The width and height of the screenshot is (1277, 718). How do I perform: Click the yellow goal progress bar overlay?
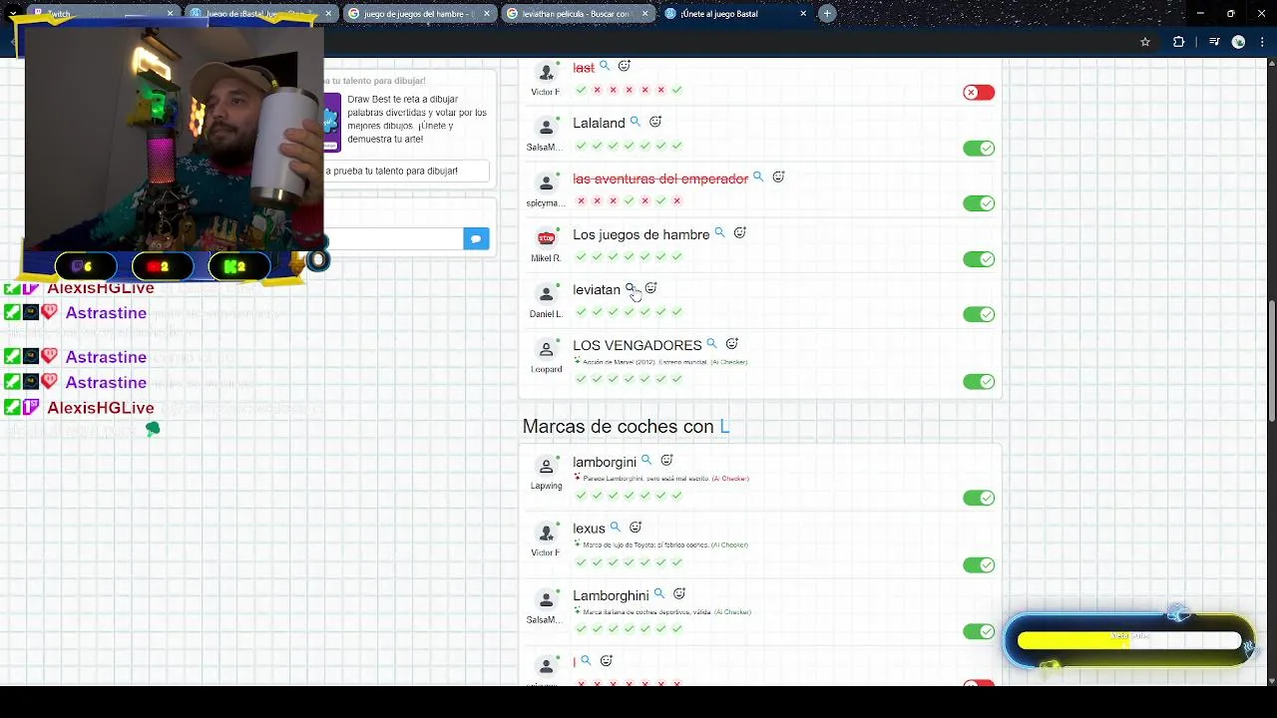pyautogui.click(x=1128, y=640)
